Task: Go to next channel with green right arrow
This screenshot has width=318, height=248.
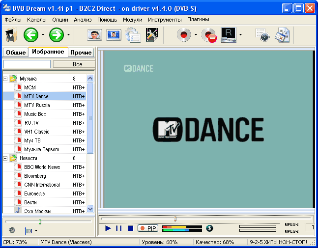Action: click(x=57, y=35)
